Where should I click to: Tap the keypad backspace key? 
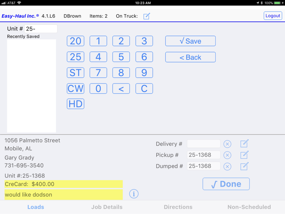pyautogui.click(x=121, y=88)
